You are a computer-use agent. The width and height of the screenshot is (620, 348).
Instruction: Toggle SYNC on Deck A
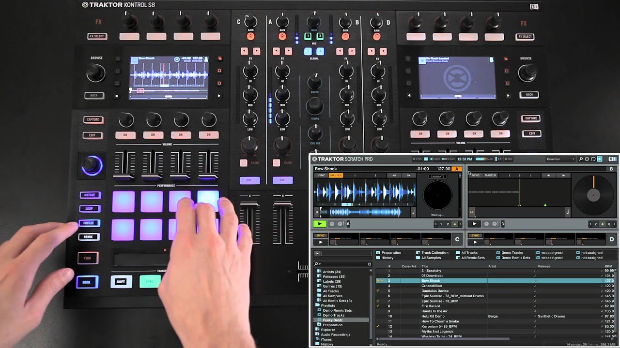click(321, 175)
